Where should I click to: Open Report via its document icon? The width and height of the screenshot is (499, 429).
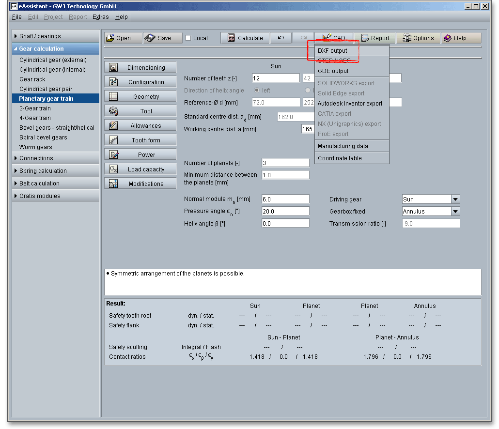point(364,38)
